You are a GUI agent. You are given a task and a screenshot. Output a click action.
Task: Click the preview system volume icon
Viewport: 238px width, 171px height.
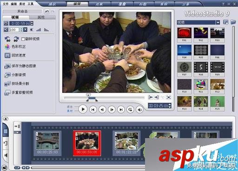[139, 110]
